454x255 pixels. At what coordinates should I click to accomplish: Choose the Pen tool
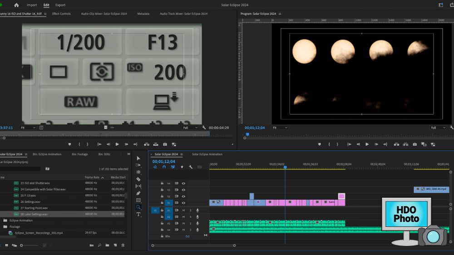(138, 193)
